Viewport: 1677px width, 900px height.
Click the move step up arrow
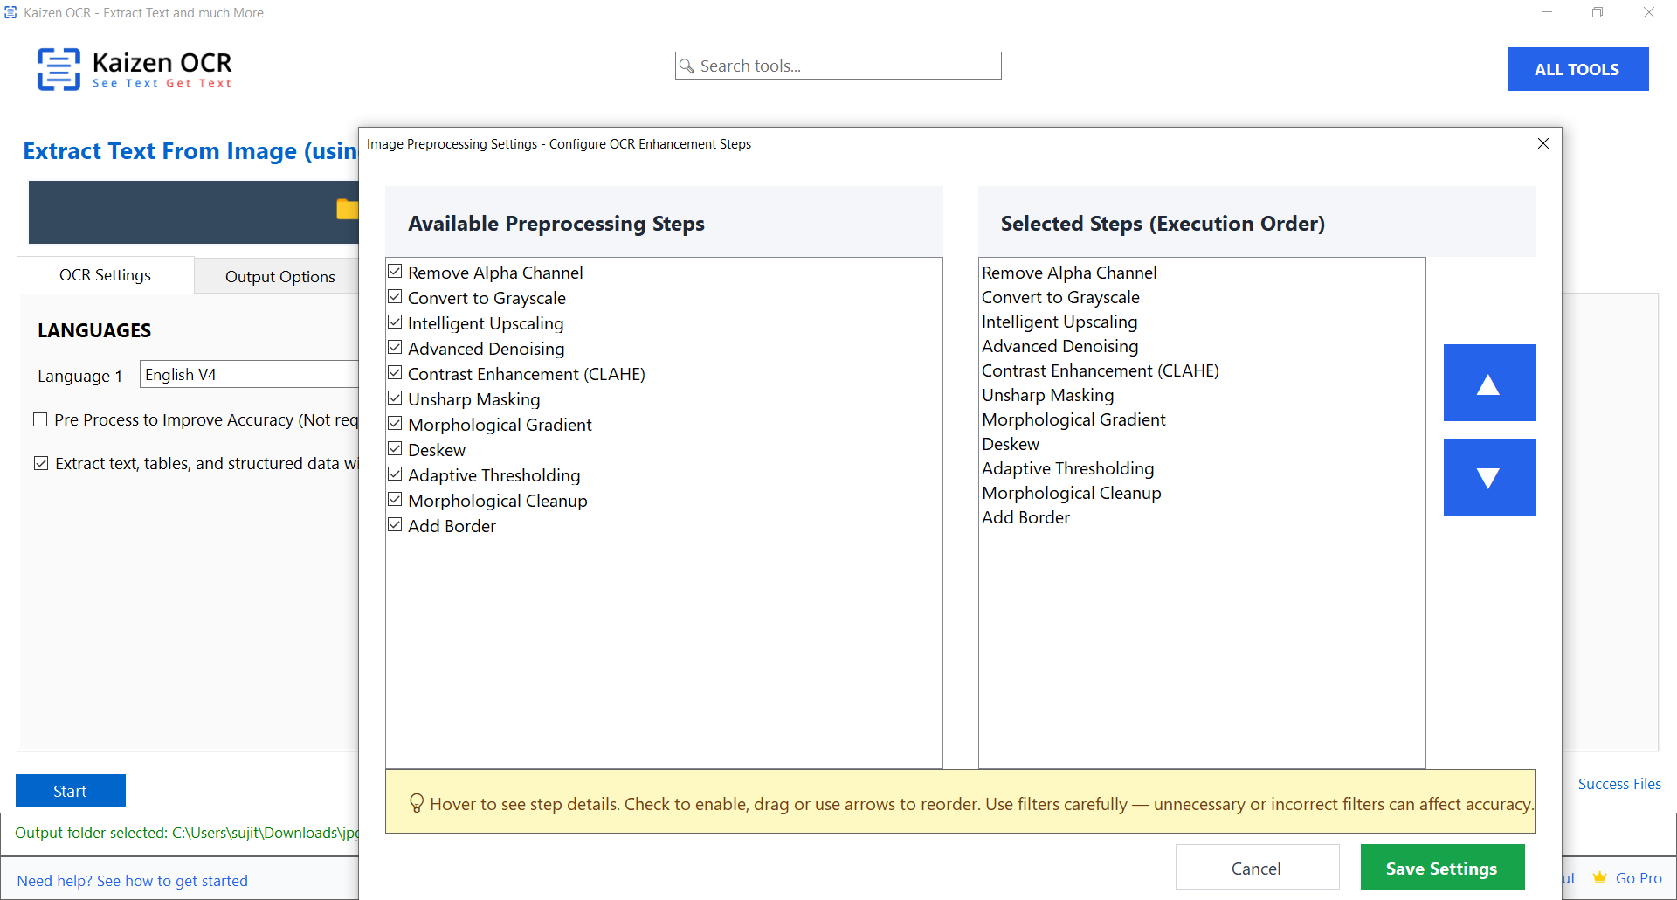pyautogui.click(x=1488, y=383)
